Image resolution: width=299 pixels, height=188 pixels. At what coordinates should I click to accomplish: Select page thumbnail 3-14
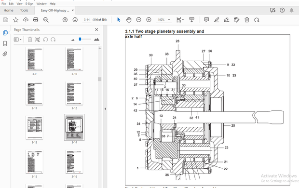[x=74, y=127]
